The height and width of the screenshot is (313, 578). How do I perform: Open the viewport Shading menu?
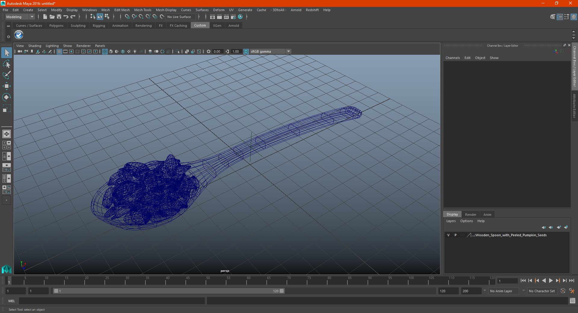35,46
